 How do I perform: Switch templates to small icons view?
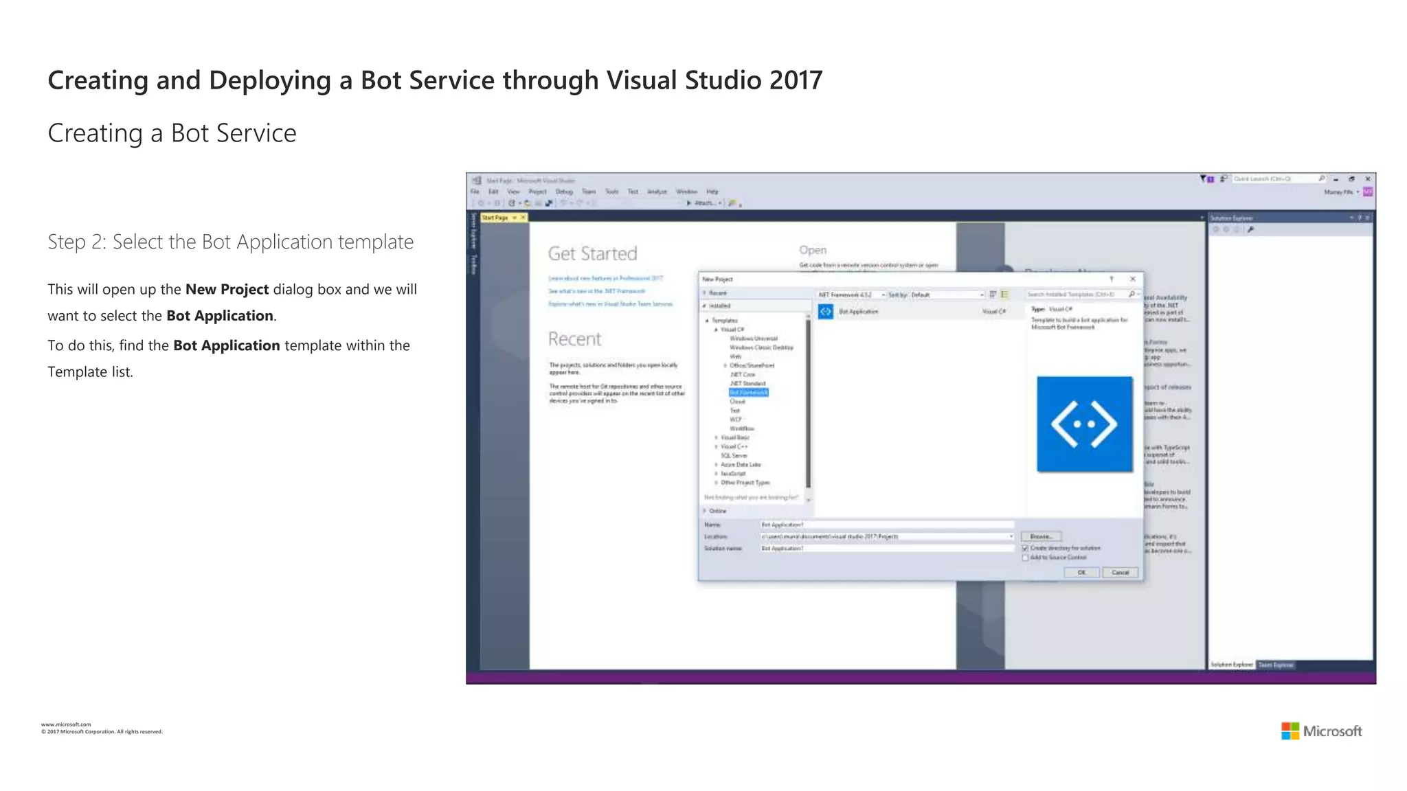click(x=993, y=295)
